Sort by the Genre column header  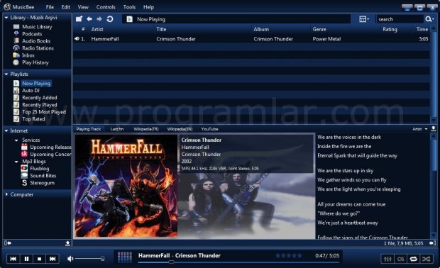pos(319,29)
